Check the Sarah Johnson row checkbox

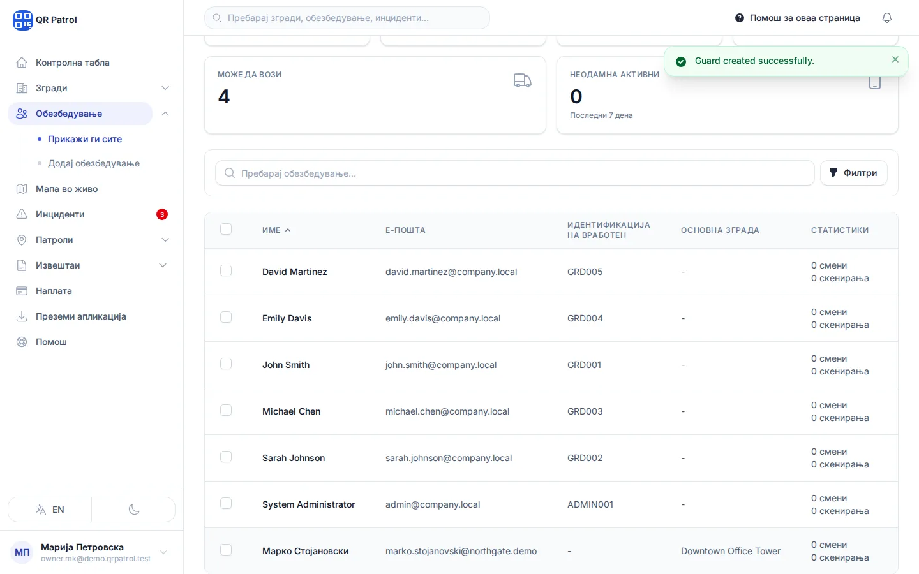[226, 457]
